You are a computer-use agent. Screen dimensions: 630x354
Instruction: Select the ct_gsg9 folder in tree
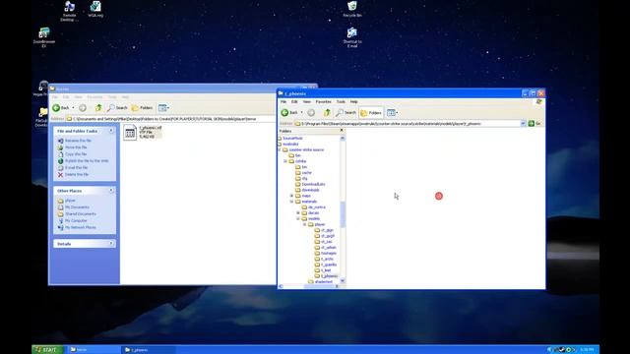pyautogui.click(x=328, y=236)
